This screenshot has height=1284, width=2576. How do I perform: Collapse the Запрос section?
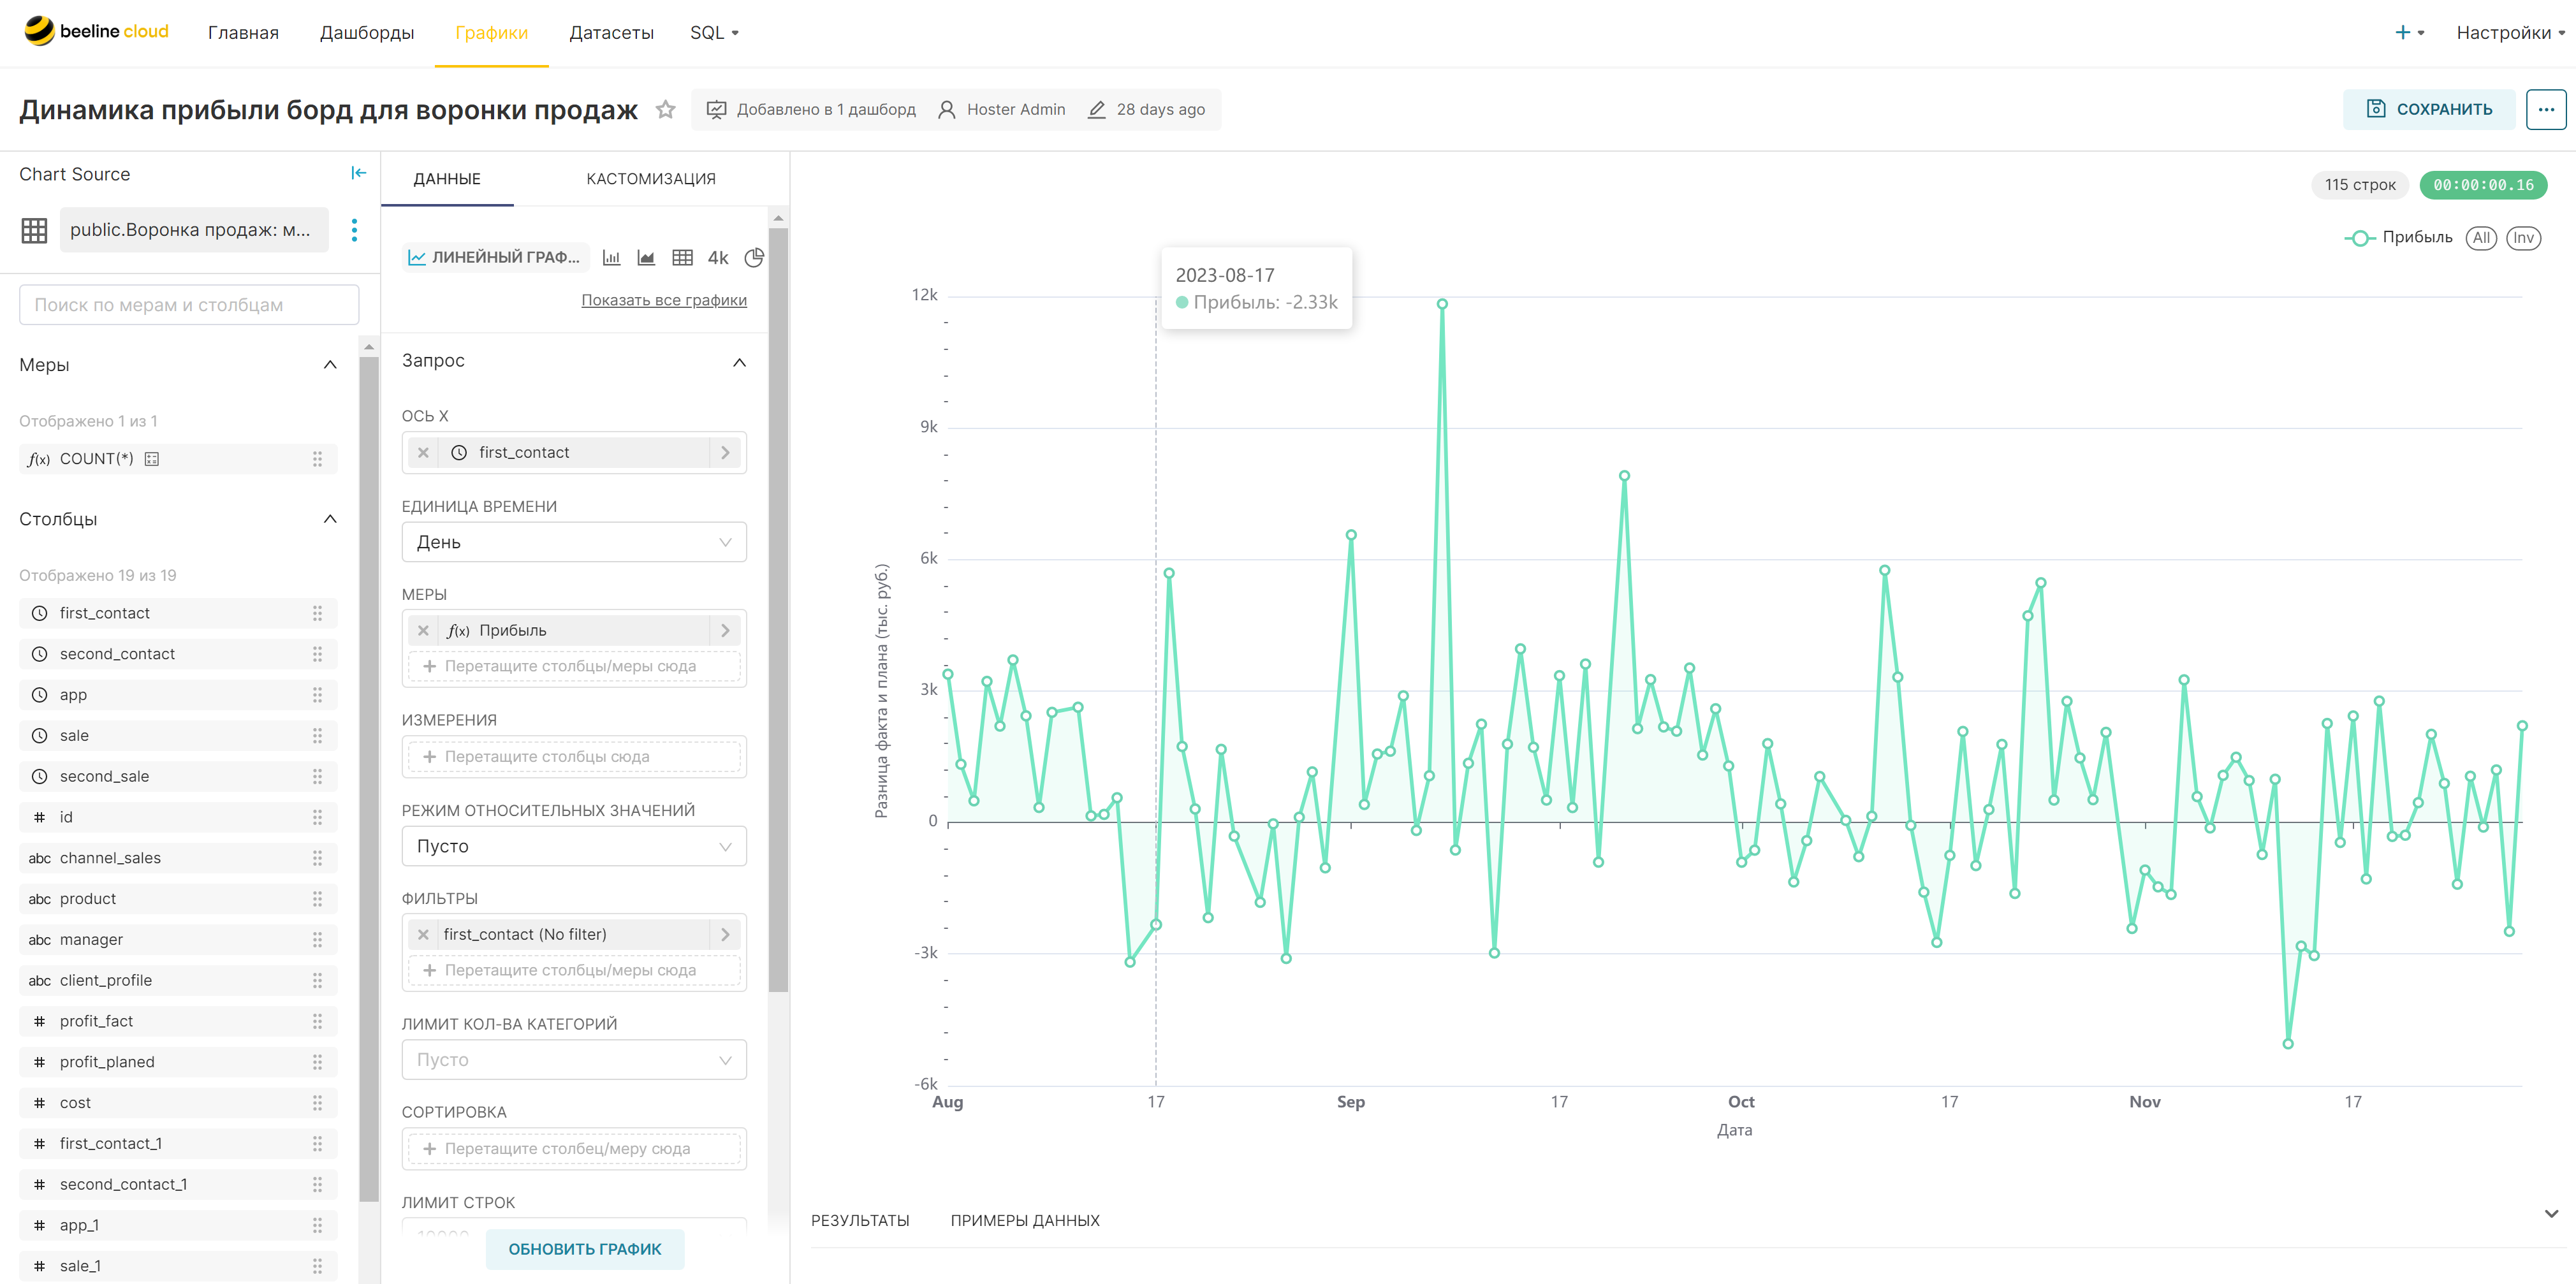point(739,362)
